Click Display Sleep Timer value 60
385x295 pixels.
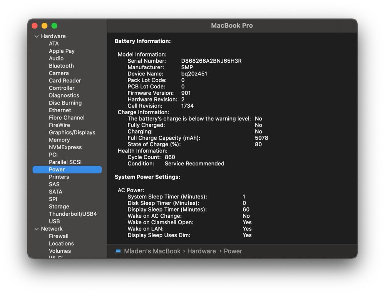(246, 209)
